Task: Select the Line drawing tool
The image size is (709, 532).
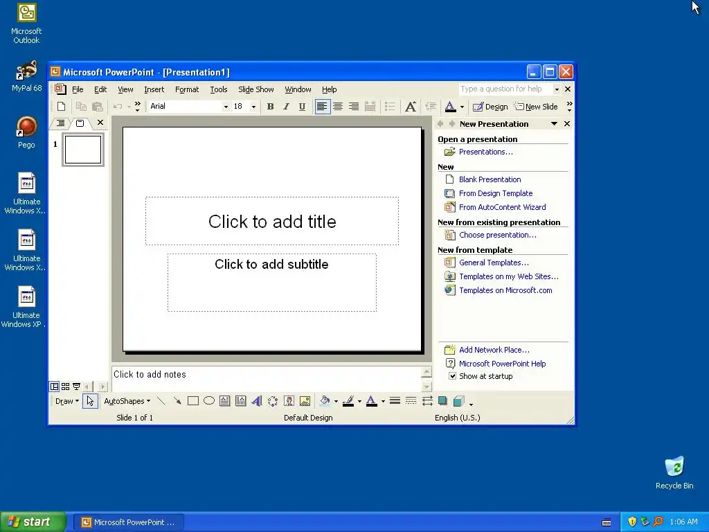Action: pyautogui.click(x=161, y=401)
